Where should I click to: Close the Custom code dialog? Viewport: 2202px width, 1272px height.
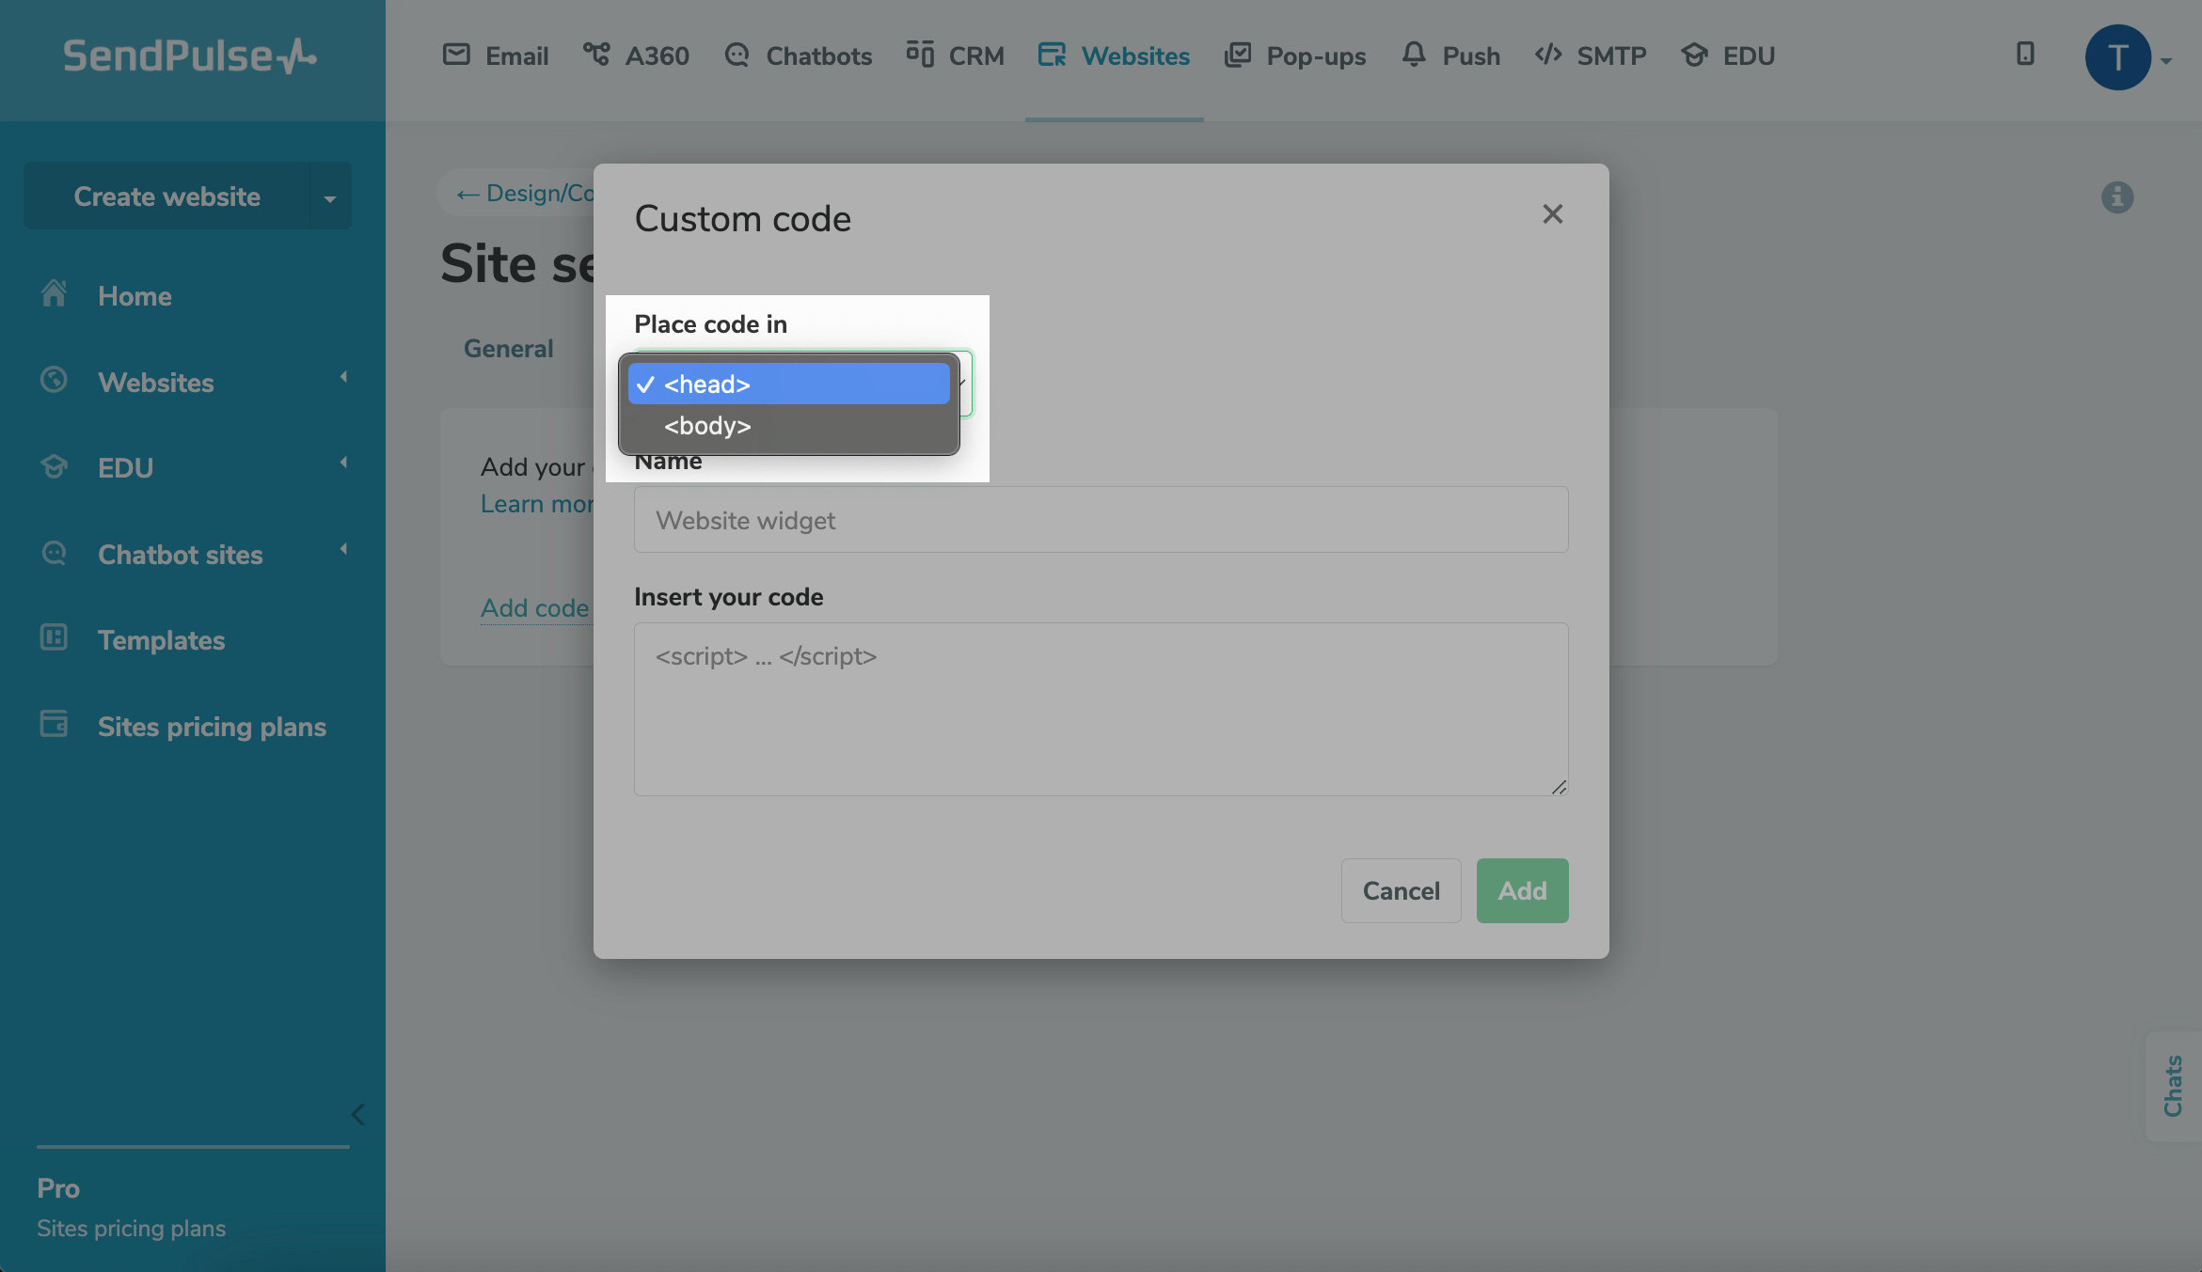click(x=1552, y=214)
